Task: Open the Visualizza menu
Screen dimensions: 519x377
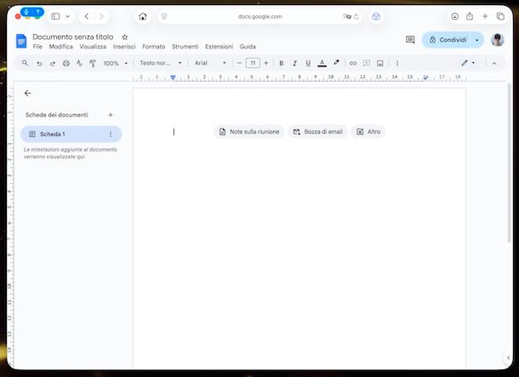Action: 93,47
